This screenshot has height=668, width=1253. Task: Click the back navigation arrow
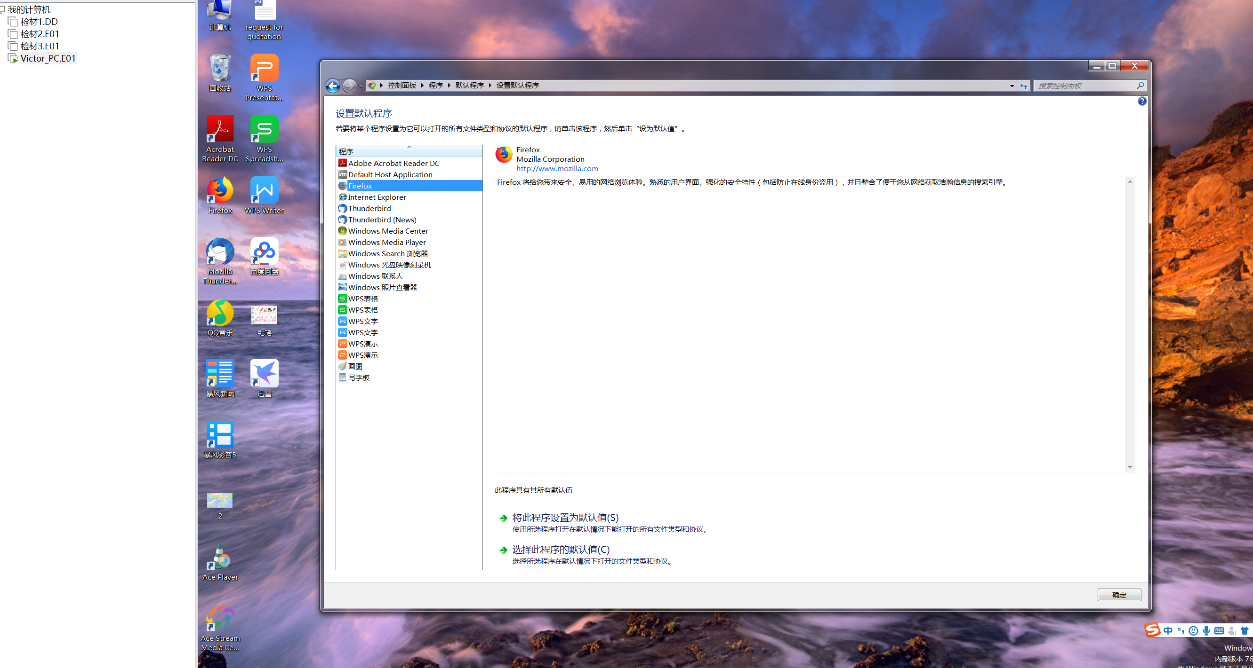tap(333, 86)
